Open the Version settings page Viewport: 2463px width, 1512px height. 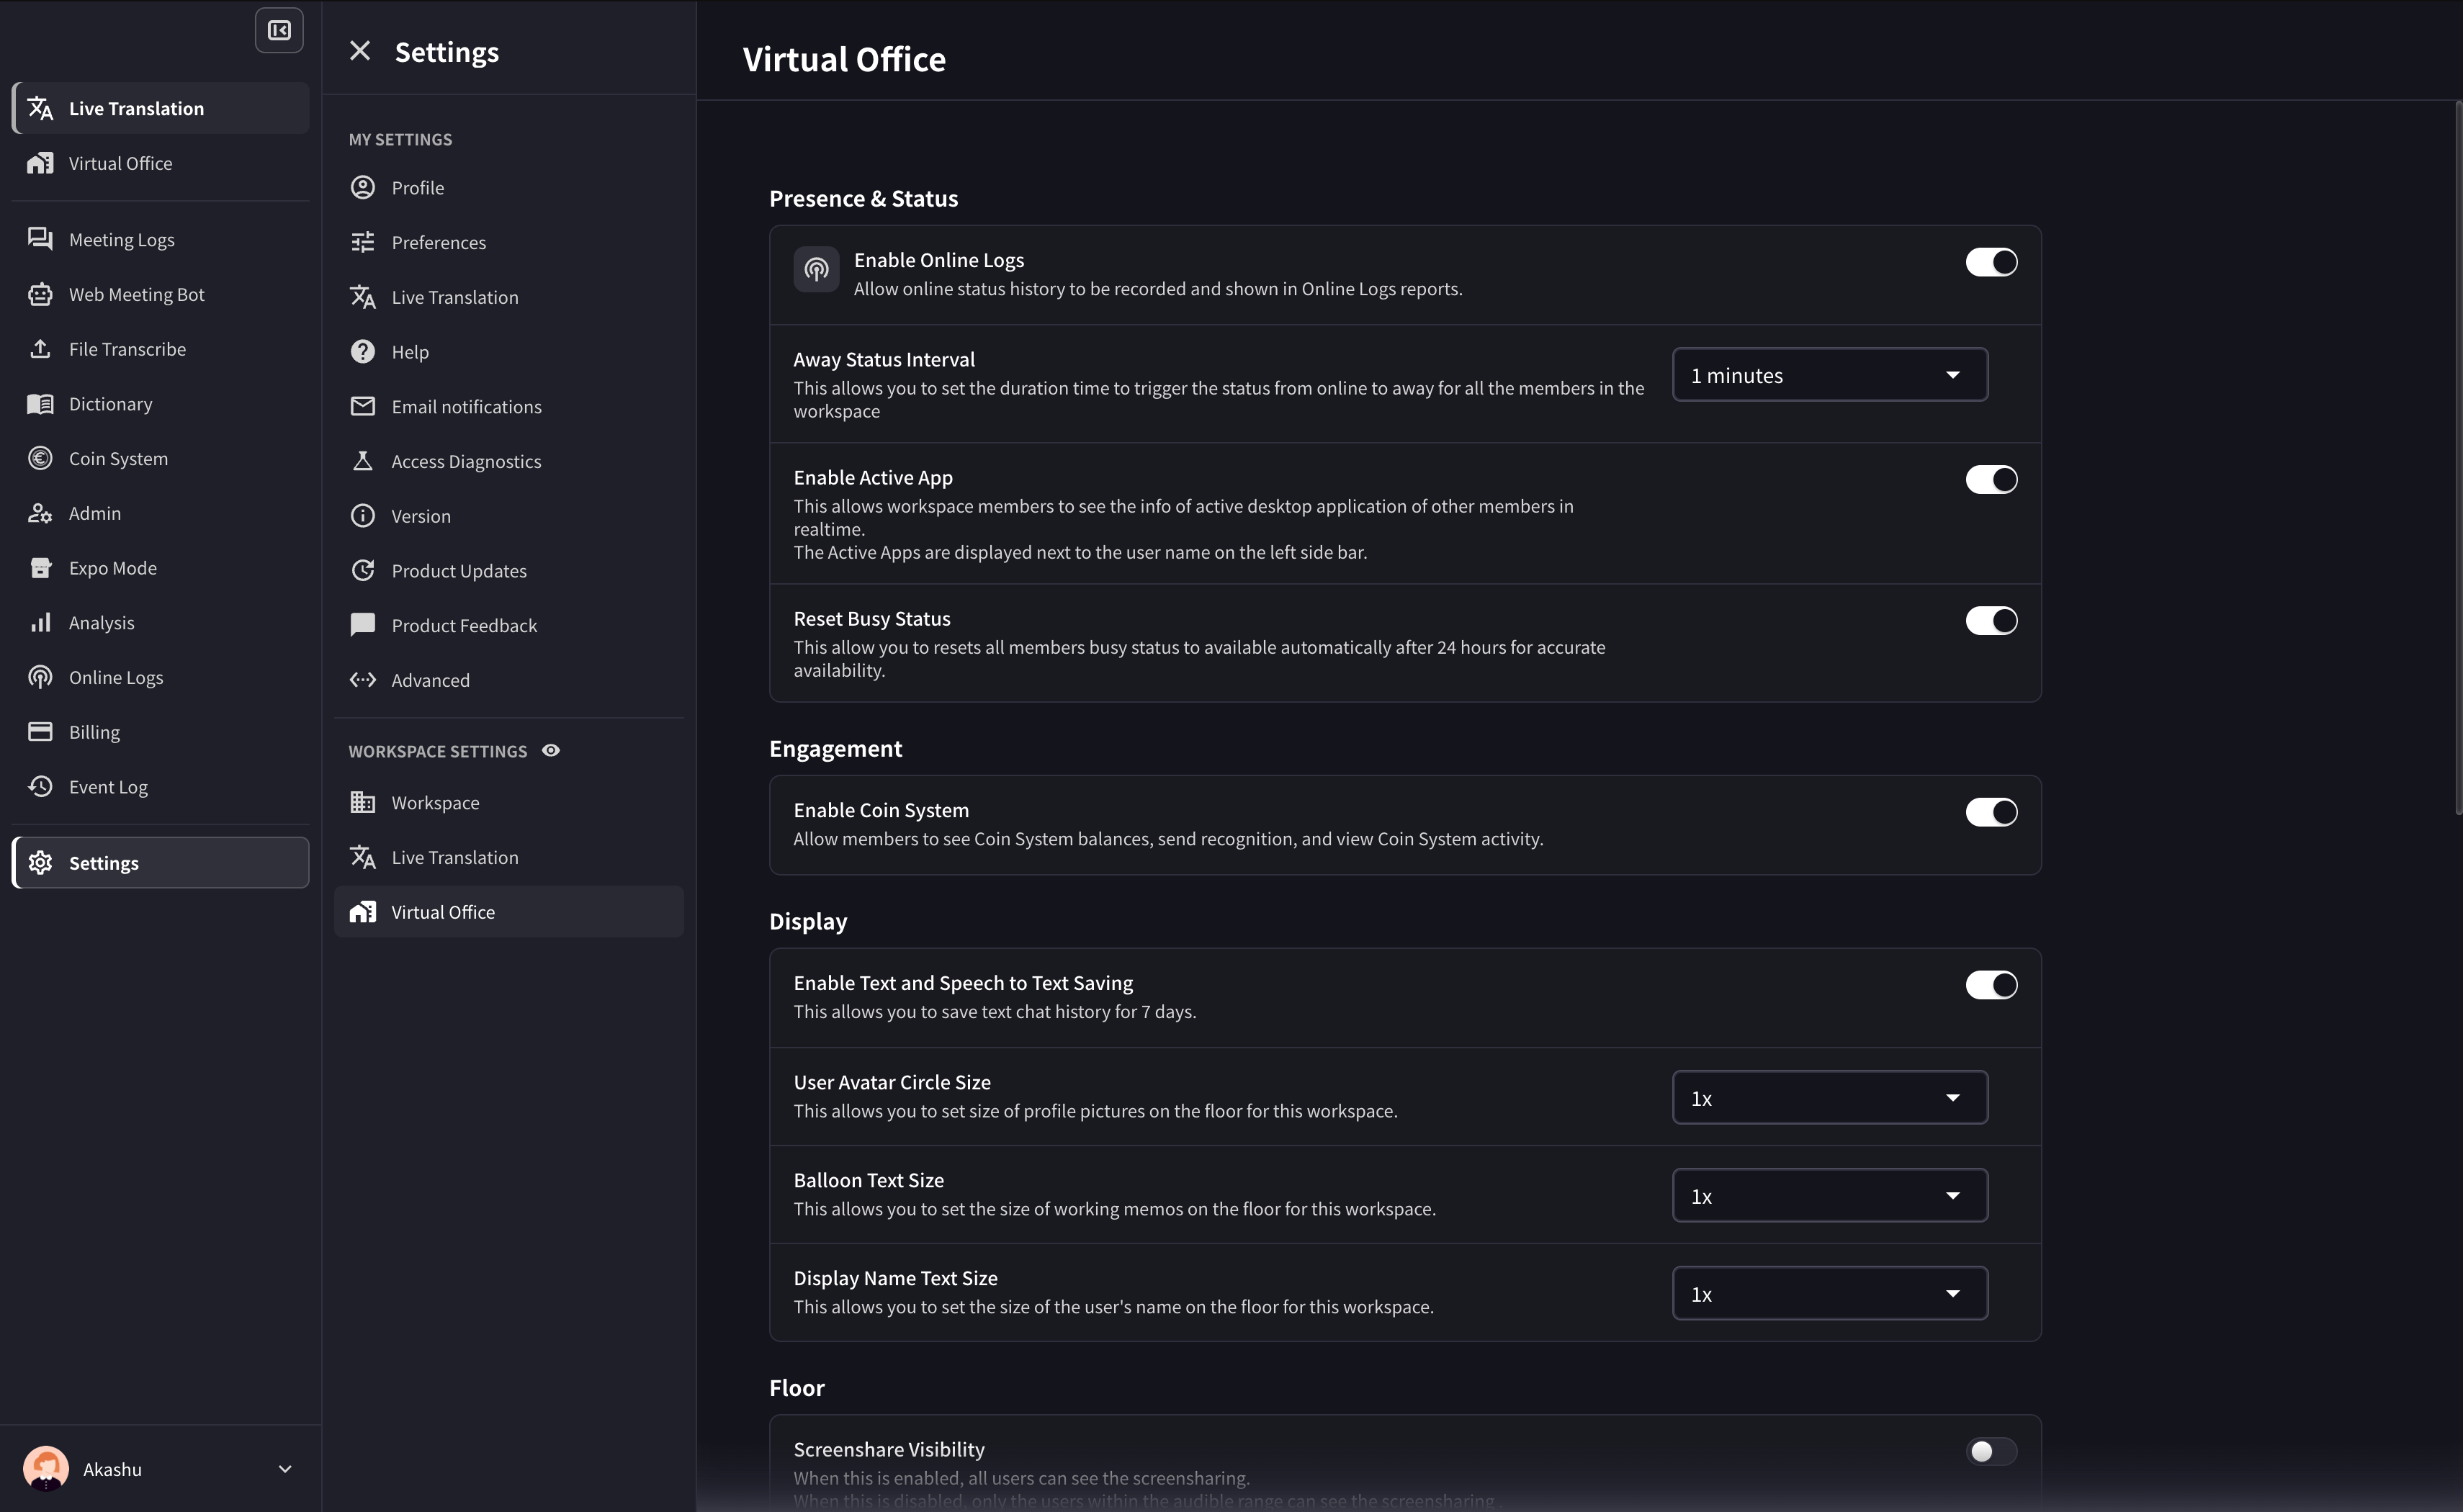point(509,516)
